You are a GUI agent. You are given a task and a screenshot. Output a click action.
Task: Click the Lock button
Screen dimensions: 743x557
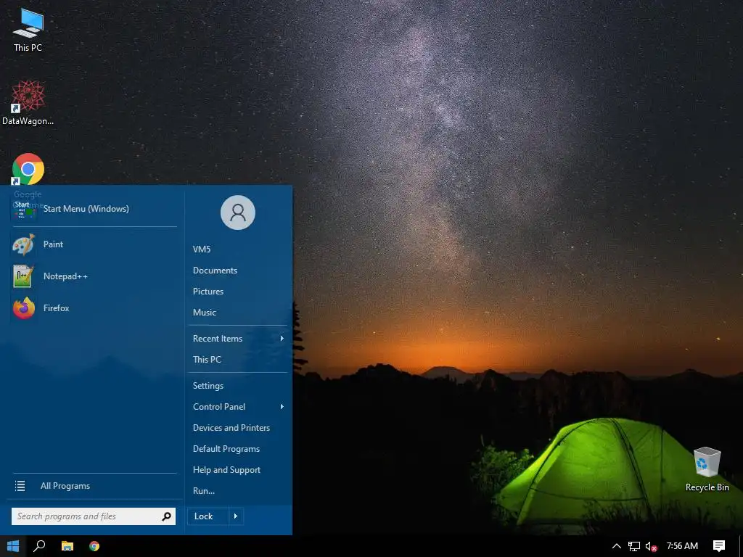(x=208, y=516)
